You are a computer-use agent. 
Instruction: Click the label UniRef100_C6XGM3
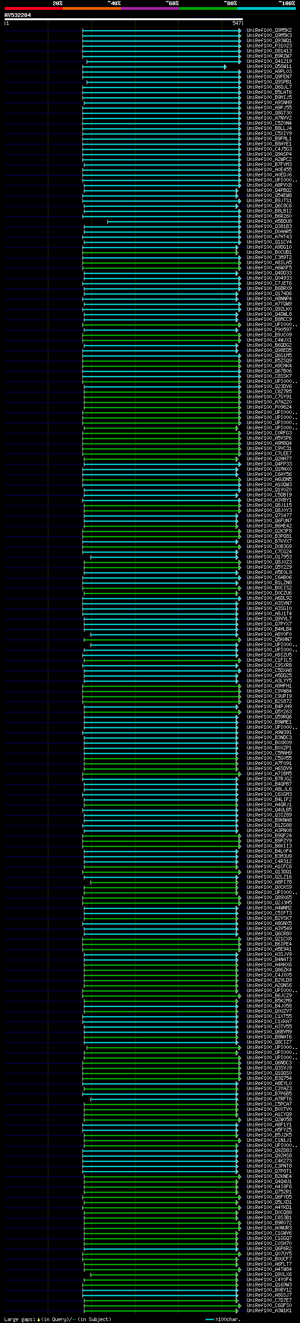pos(269,795)
